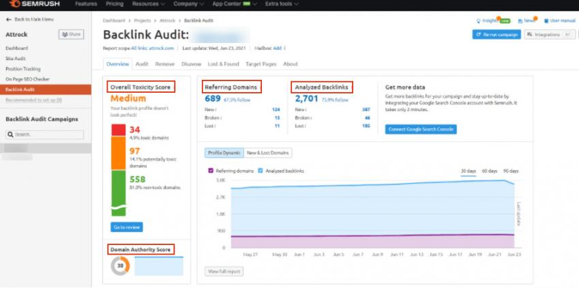Image resolution: width=579 pixels, height=288 pixels.
Task: Click the Domain Authority Score donut chart
Action: [x=120, y=265]
